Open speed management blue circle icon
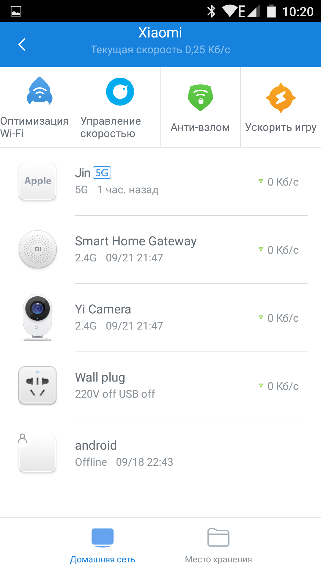Image resolution: width=321 pixels, height=571 pixels. tap(120, 92)
